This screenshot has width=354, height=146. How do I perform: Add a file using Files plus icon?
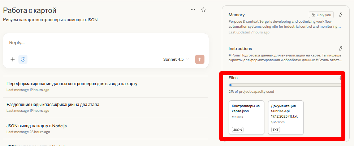(340, 78)
